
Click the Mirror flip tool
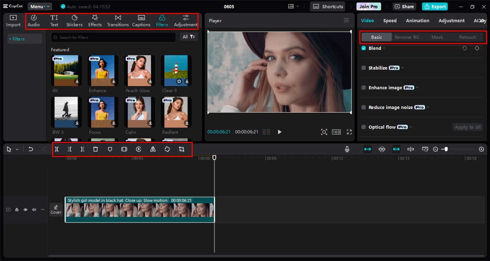point(153,149)
